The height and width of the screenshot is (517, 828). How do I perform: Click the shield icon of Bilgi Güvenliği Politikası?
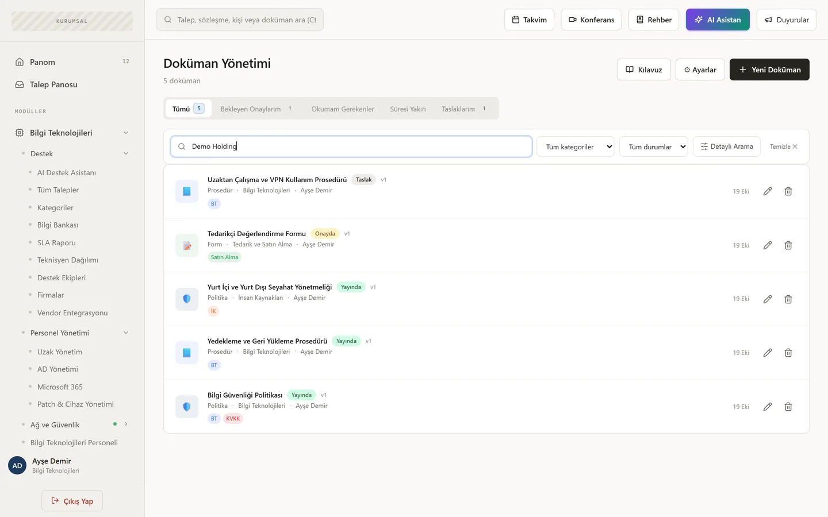point(187,407)
